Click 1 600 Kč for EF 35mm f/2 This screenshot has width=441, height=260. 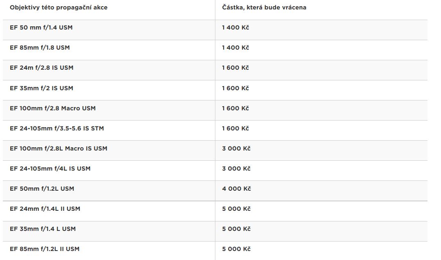click(235, 88)
